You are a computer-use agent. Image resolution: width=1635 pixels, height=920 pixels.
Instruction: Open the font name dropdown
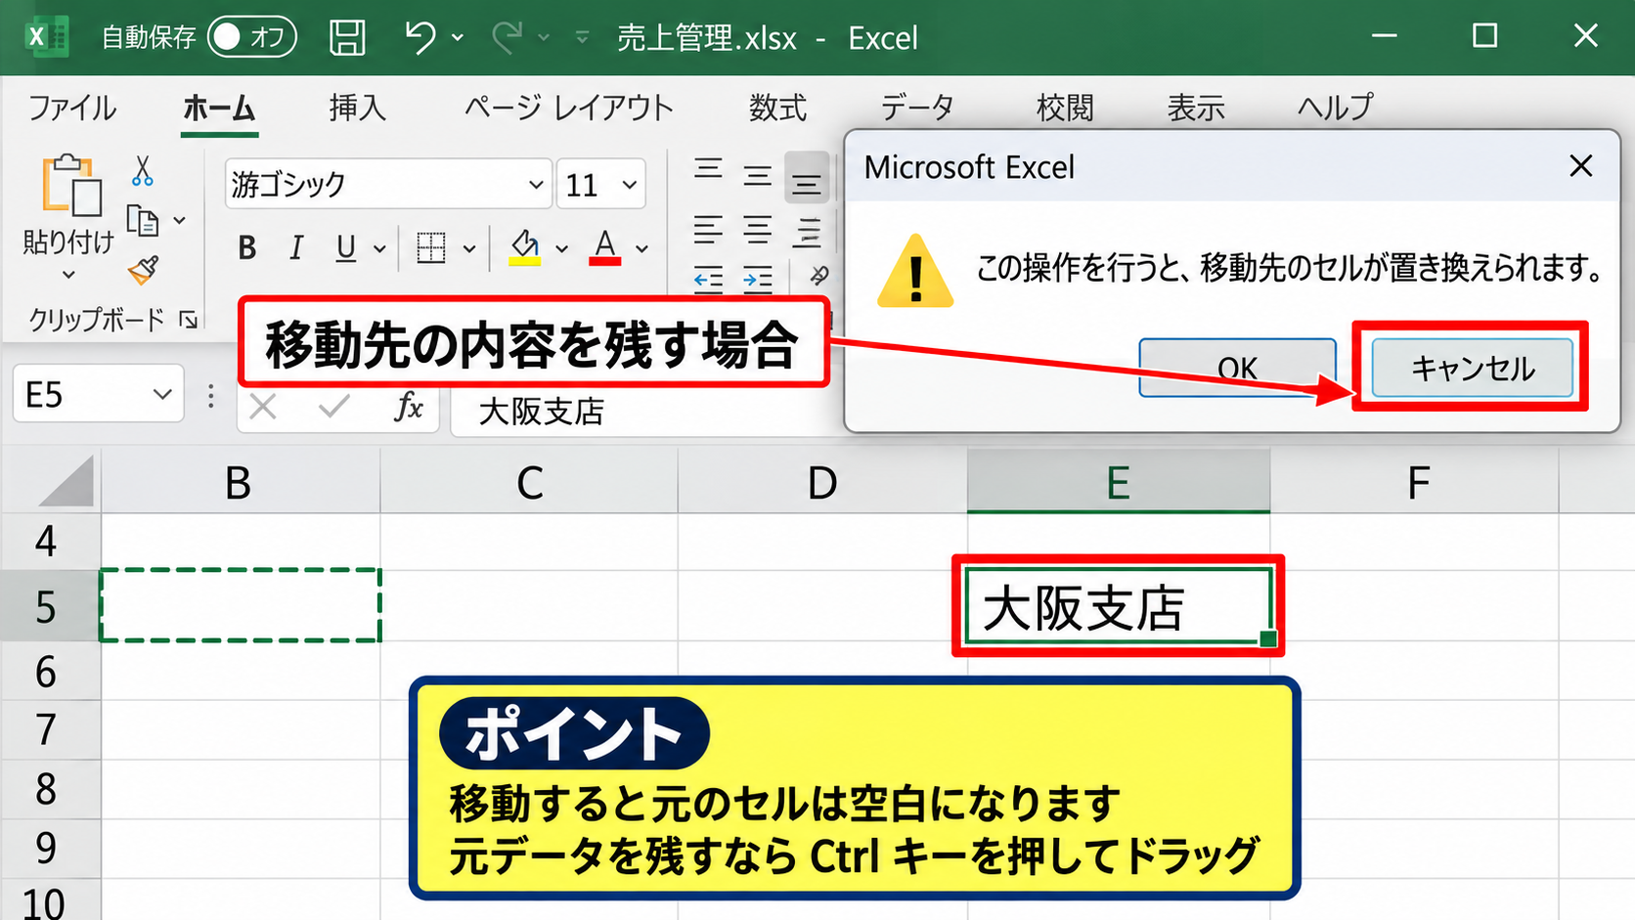click(x=536, y=185)
